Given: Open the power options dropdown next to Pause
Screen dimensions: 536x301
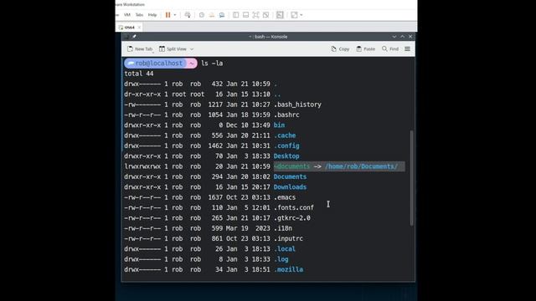Looking at the screenshot, I should point(175,15).
